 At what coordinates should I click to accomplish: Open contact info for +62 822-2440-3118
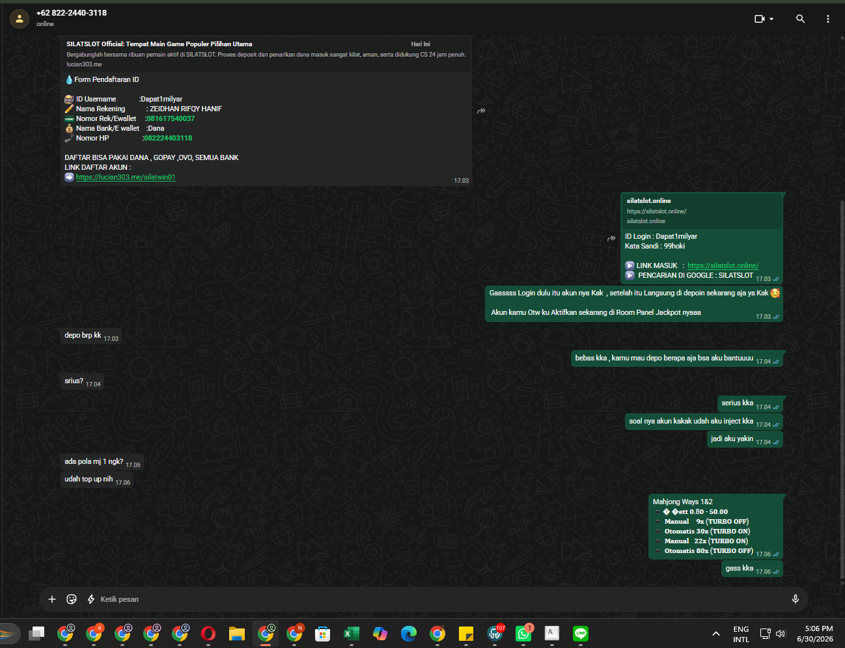pyautogui.click(x=72, y=13)
